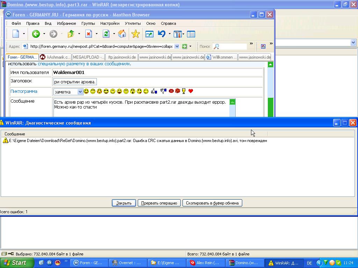Image resolution: width=358 pixels, height=268 pixels.
Task: Choose the red heart pictogram
Action: tap(191, 91)
